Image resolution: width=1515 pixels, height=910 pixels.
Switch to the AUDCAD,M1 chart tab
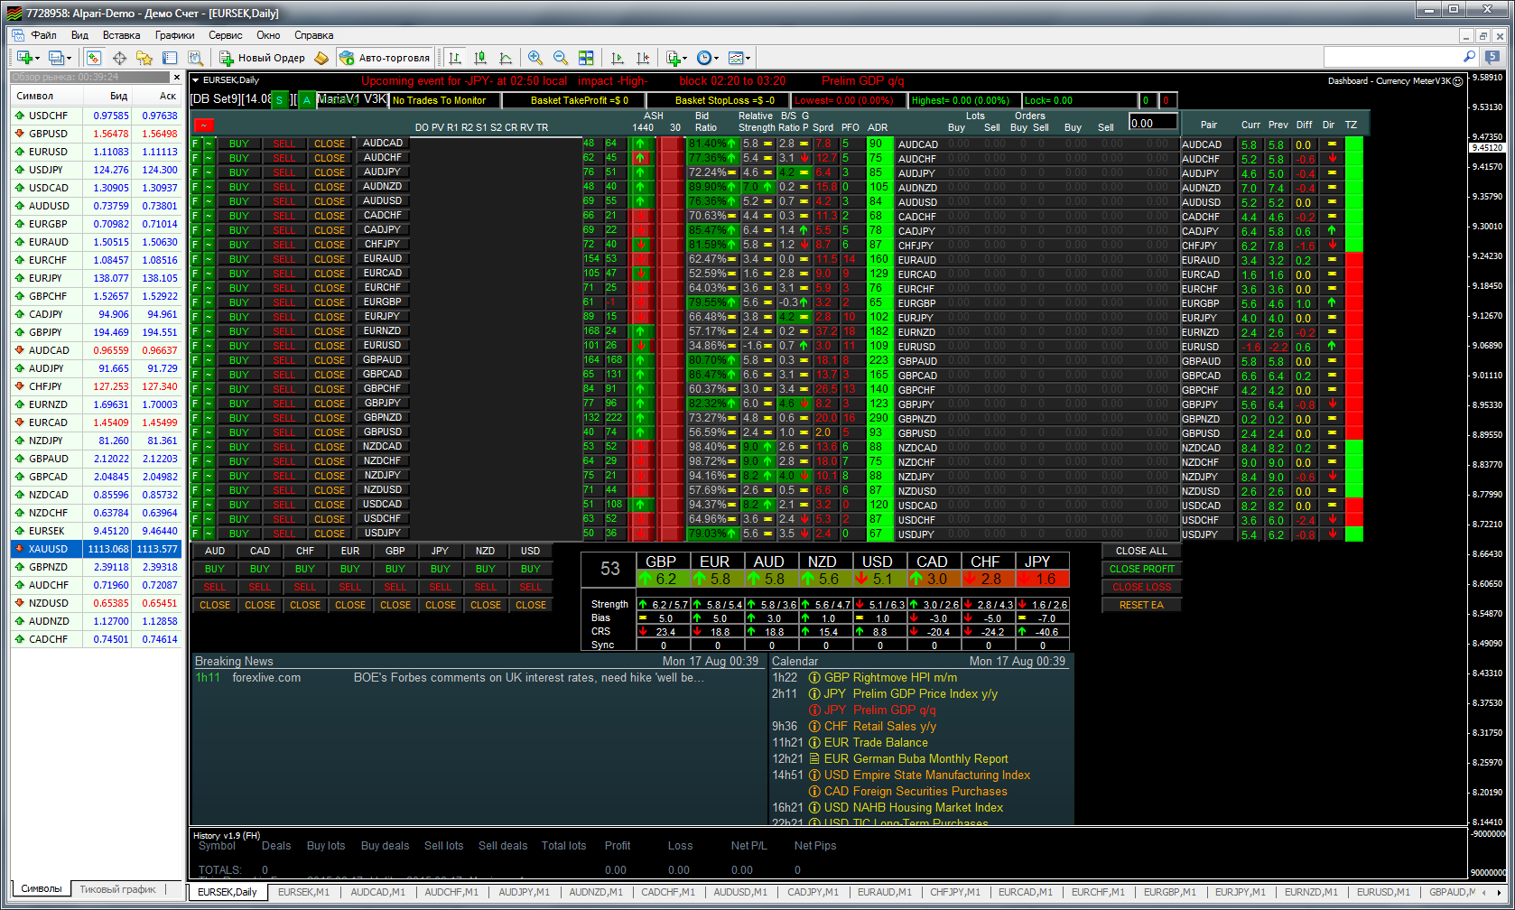377,892
